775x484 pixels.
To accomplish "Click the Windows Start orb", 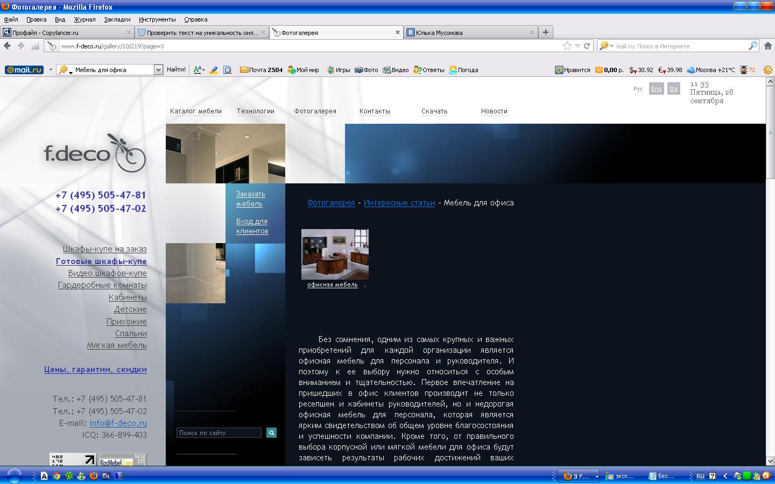I will pos(14,476).
